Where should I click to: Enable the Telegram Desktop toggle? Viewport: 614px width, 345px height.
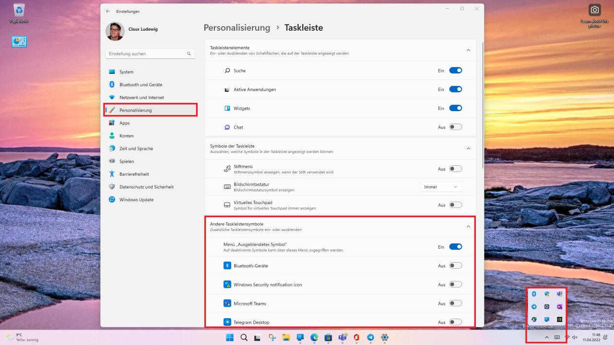point(455,322)
